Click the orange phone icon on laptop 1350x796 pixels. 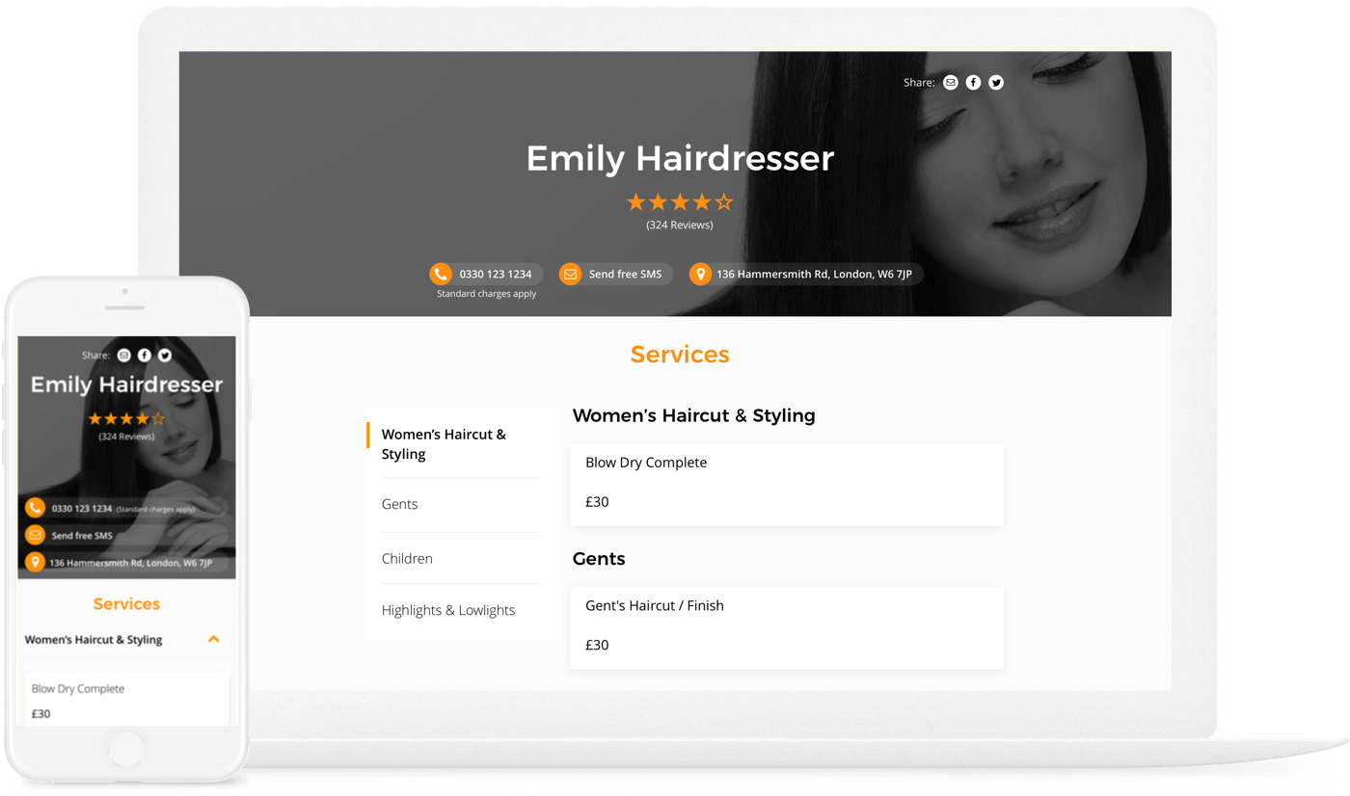[441, 275]
